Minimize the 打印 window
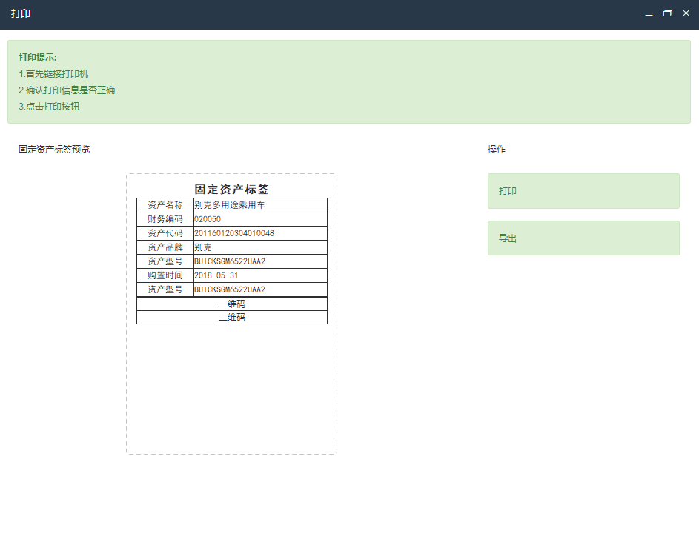The height and width of the screenshot is (559, 699). click(x=649, y=14)
